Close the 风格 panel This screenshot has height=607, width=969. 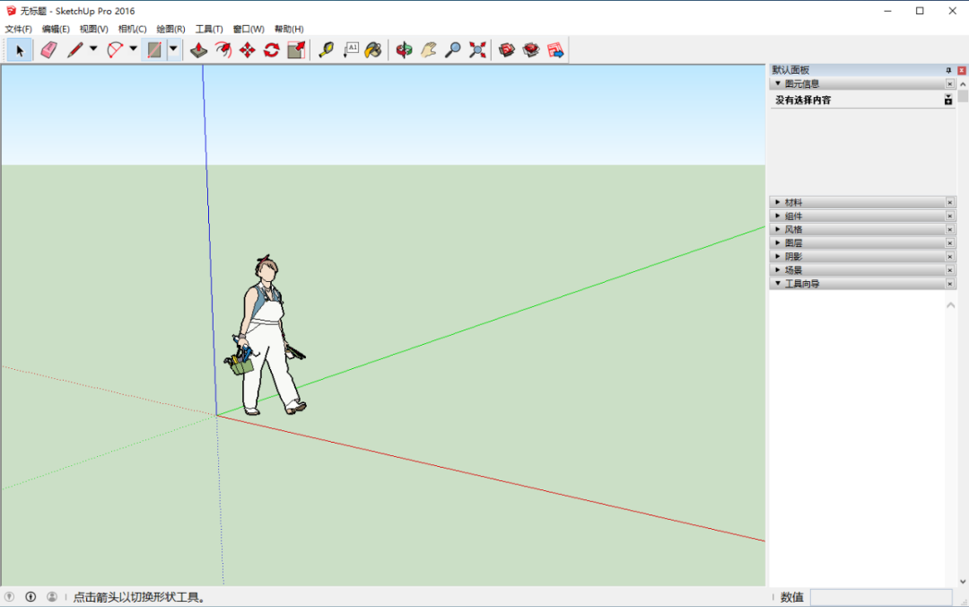tap(950, 230)
